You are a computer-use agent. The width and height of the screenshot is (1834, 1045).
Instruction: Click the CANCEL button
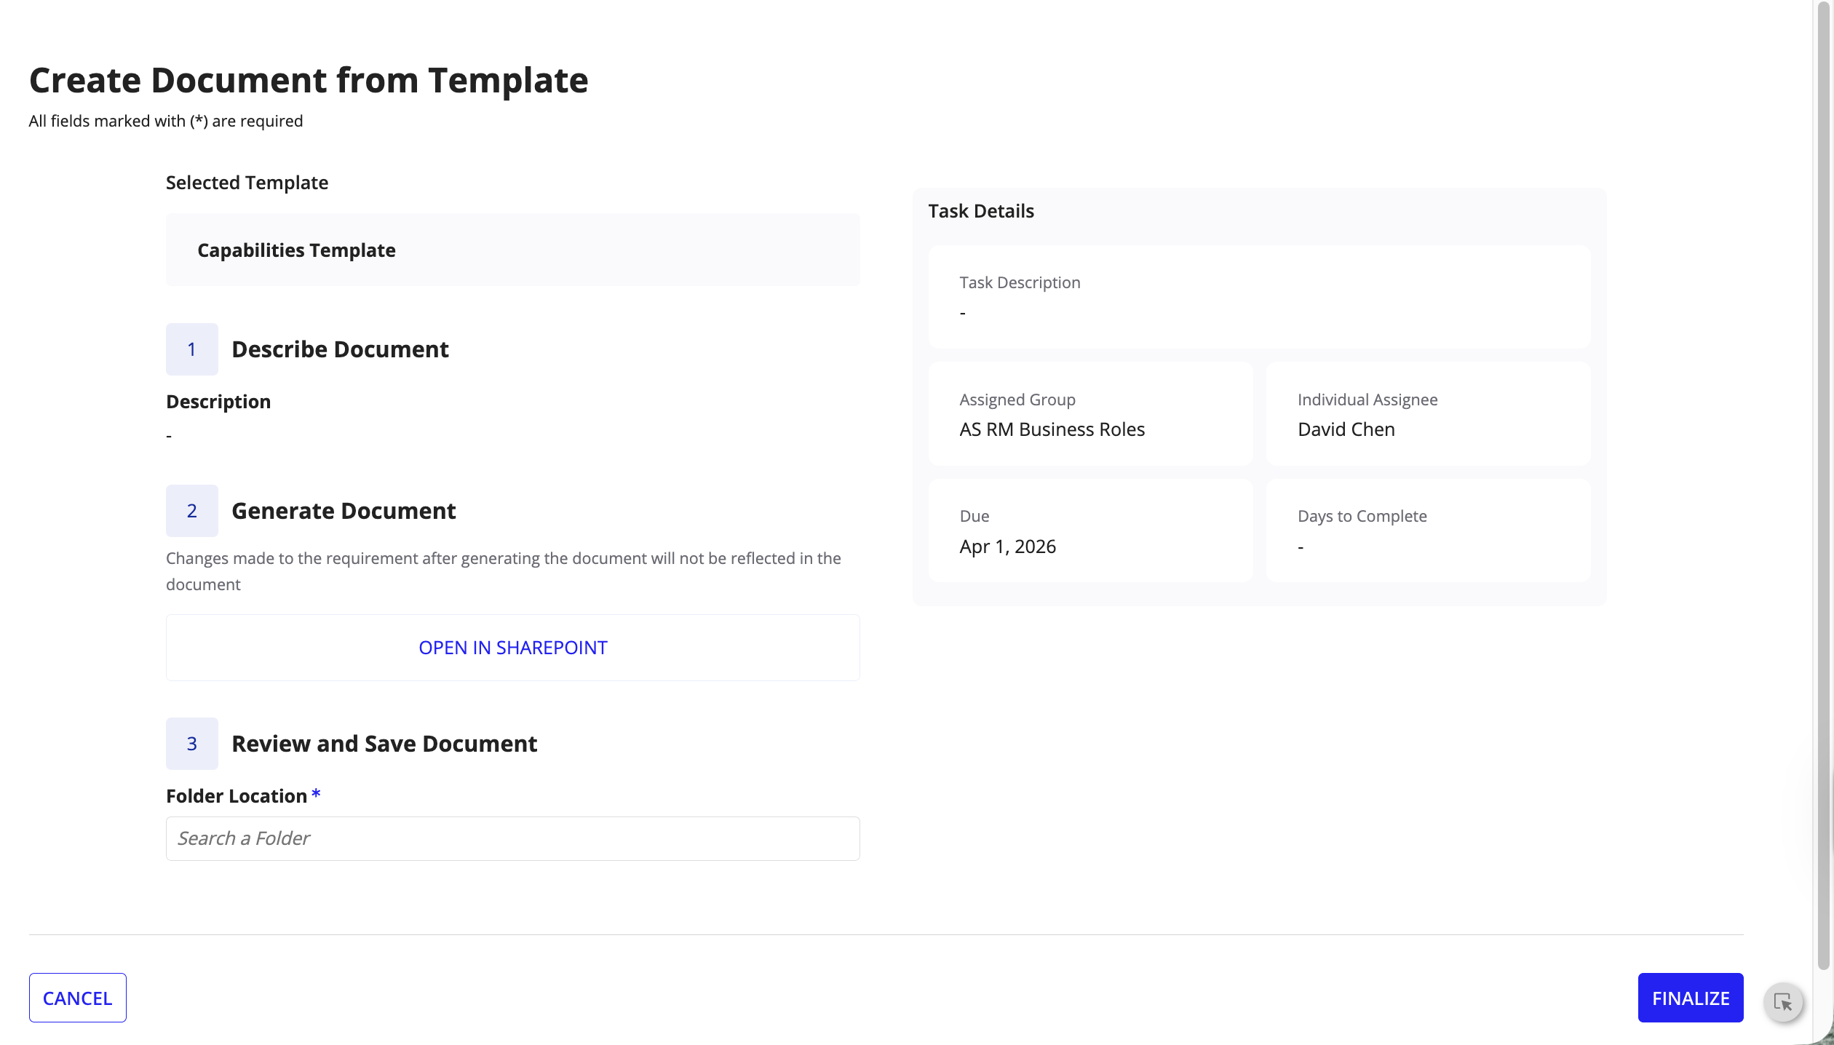pyautogui.click(x=77, y=998)
